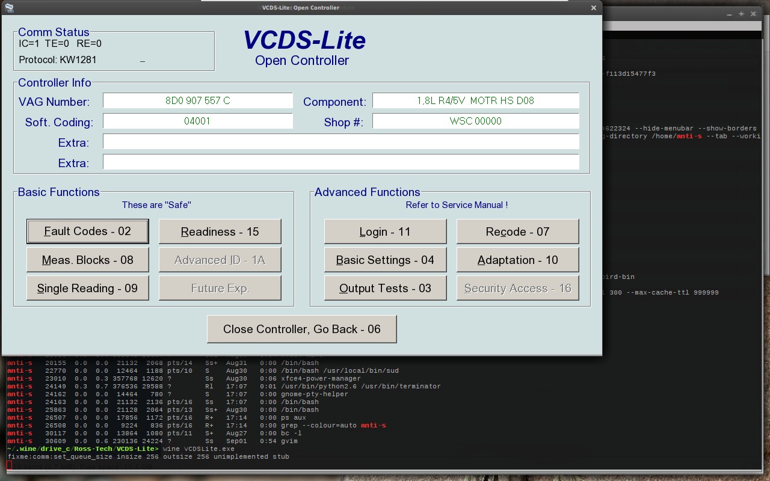Viewport: 770px width, 481px height.
Task: Click the 'Refer to Service Manual !' note
Action: click(457, 205)
